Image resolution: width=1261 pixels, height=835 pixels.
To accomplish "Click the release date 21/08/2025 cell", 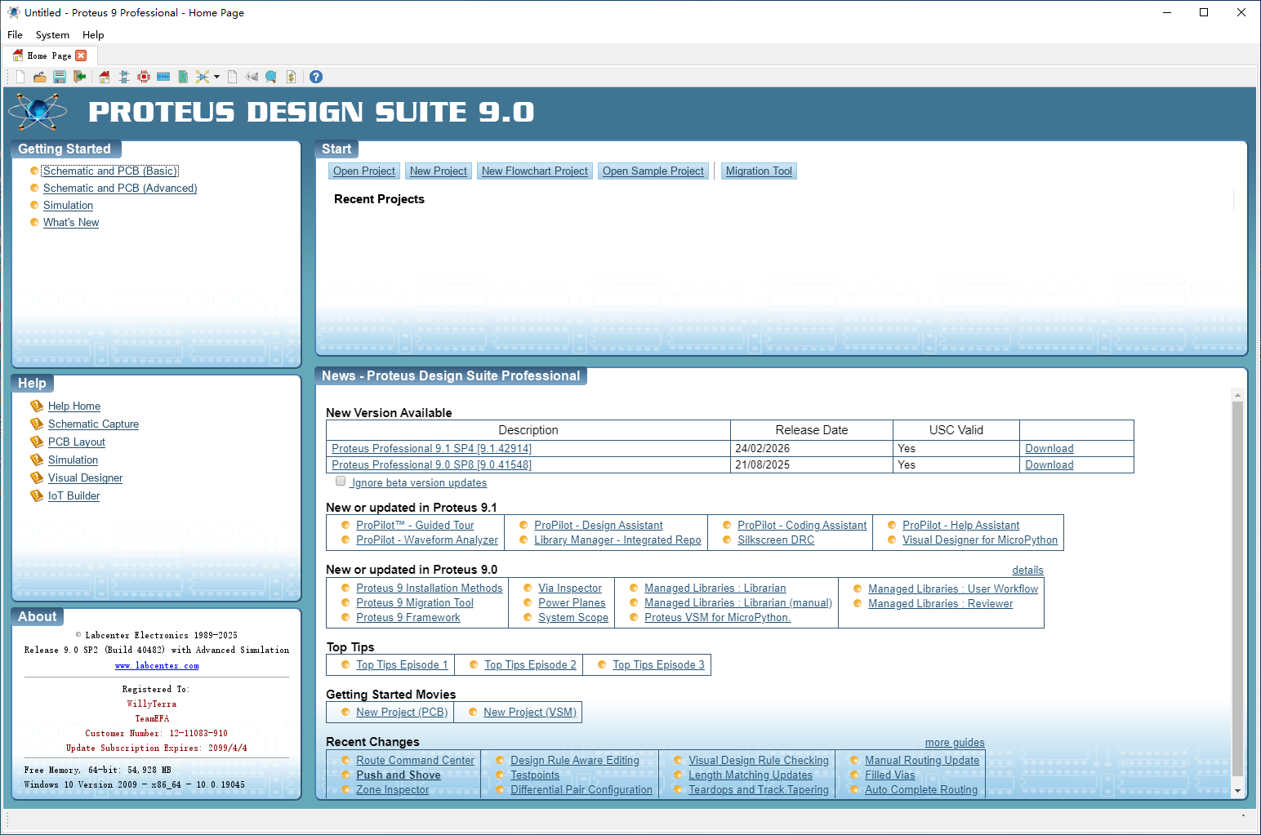I will click(x=812, y=464).
